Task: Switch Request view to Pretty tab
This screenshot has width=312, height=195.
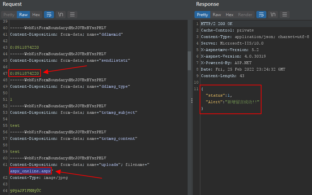Action: 9,15
